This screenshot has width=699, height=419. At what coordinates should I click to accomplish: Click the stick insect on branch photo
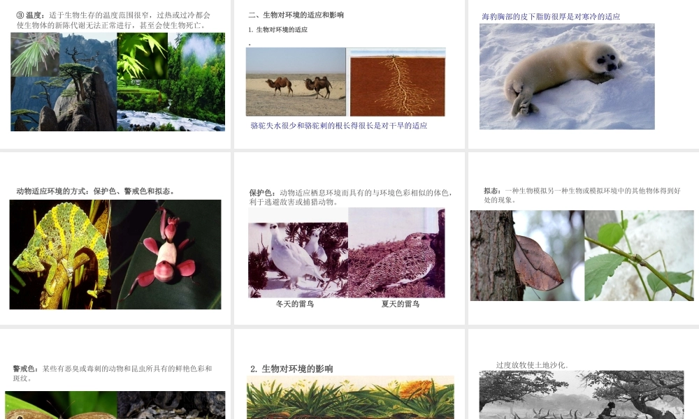click(640, 256)
